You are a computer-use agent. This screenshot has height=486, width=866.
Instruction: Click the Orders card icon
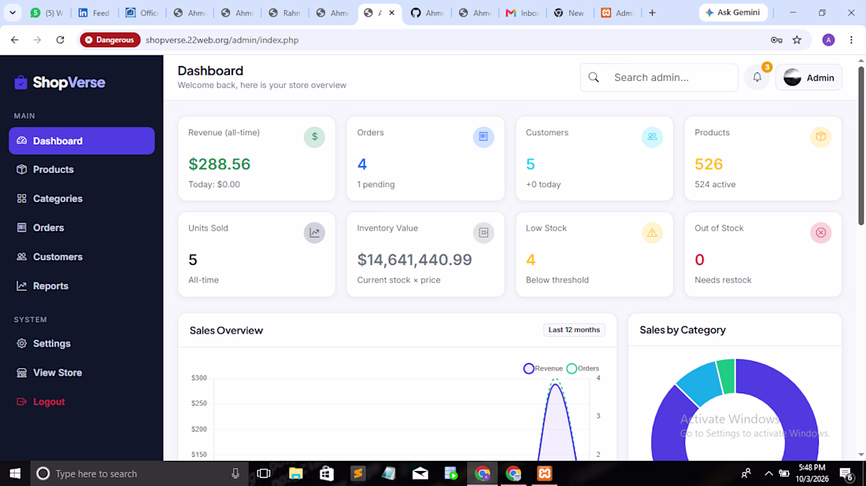[483, 137]
